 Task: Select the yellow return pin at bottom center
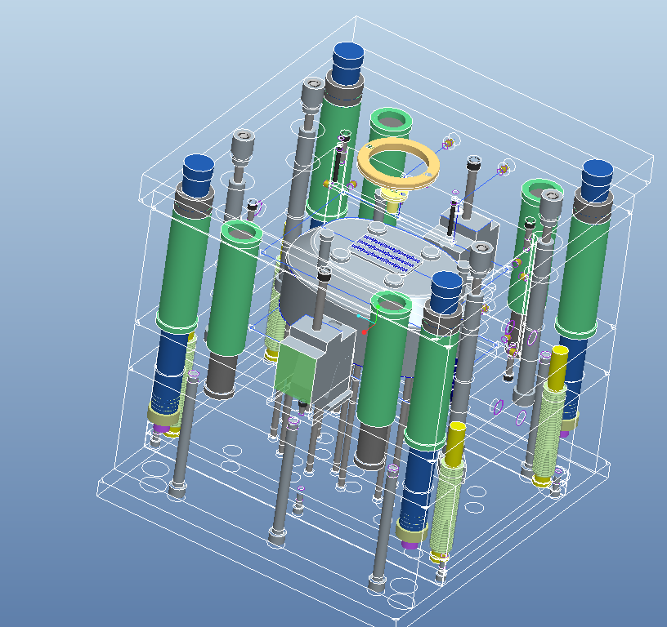[455, 444]
